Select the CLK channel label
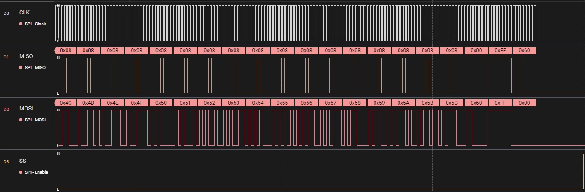The image size is (585, 192). point(25,13)
